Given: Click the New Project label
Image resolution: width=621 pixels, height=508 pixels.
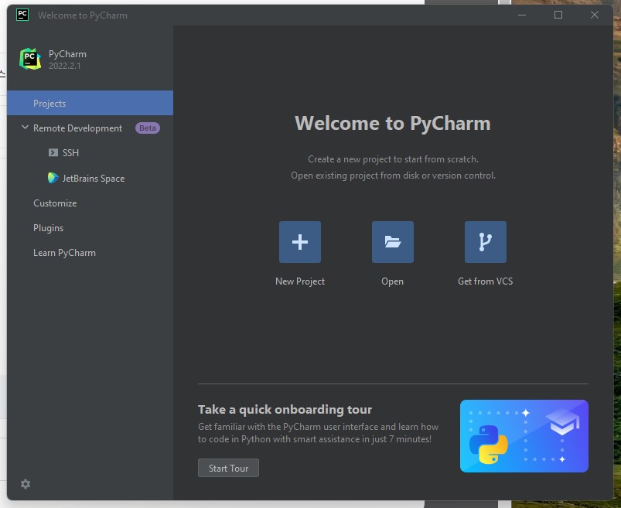Looking at the screenshot, I should point(300,281).
